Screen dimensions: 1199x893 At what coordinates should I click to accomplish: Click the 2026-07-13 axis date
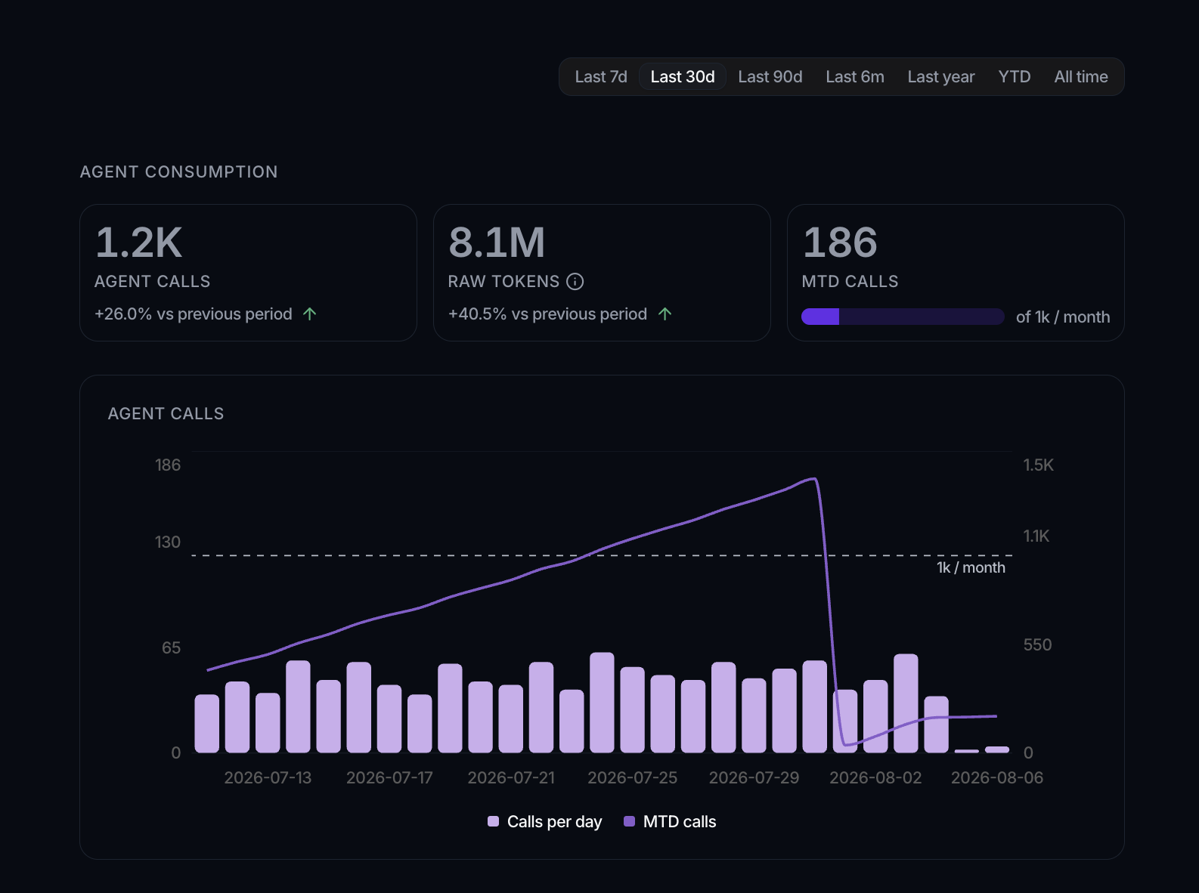[268, 777]
